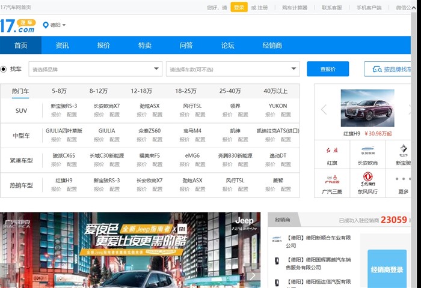
Task: Click the scrollbar up arrow
Action: (x=414, y=8)
